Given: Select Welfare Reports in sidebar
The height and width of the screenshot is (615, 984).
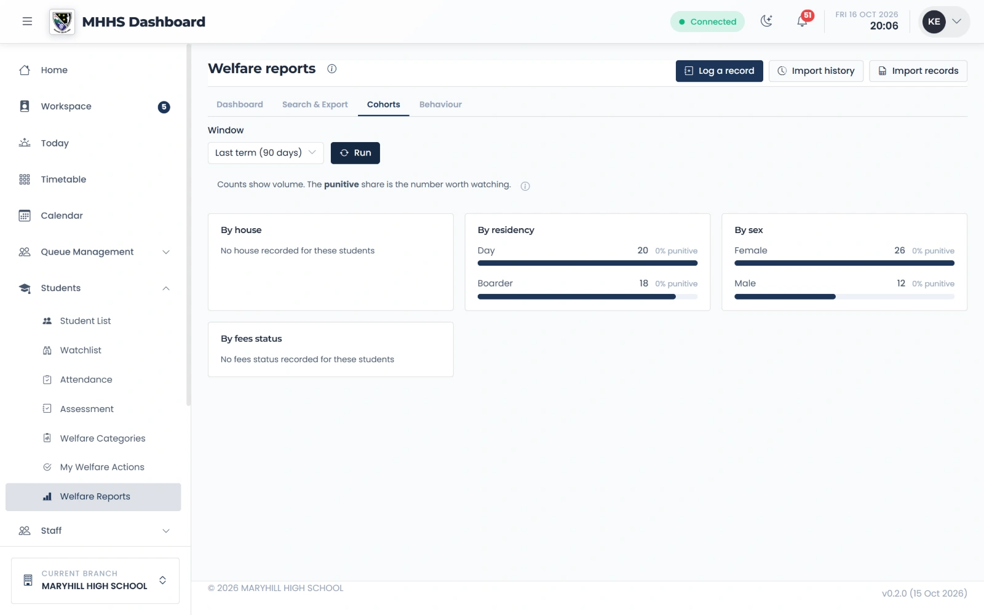Looking at the screenshot, I should tap(93, 497).
